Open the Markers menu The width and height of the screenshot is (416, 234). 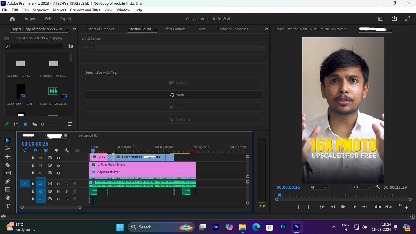click(59, 10)
